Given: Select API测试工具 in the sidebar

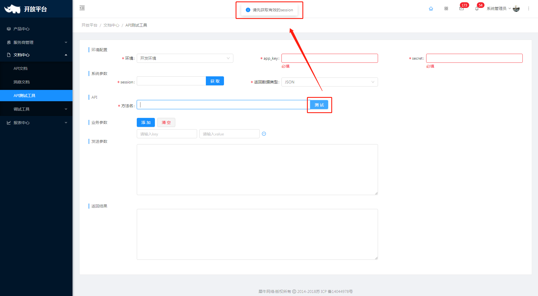Looking at the screenshot, I should point(36,96).
